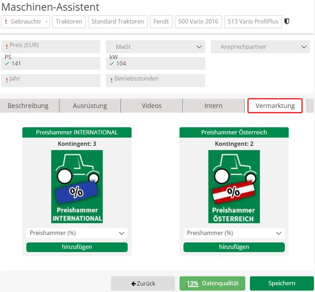Click the Preishammer ÖSTERREICH tractor image
Image resolution: width=315 pixels, height=292 pixels.
click(234, 186)
